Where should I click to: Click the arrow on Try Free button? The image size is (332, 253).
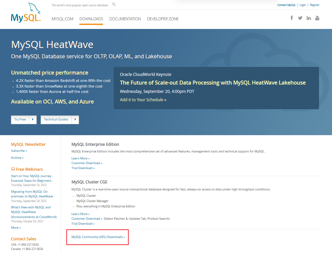click(33, 120)
